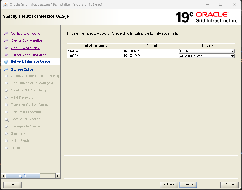Screen dimensions: 242x190
Task: Maximize the installer window
Action: (x=221, y=4)
